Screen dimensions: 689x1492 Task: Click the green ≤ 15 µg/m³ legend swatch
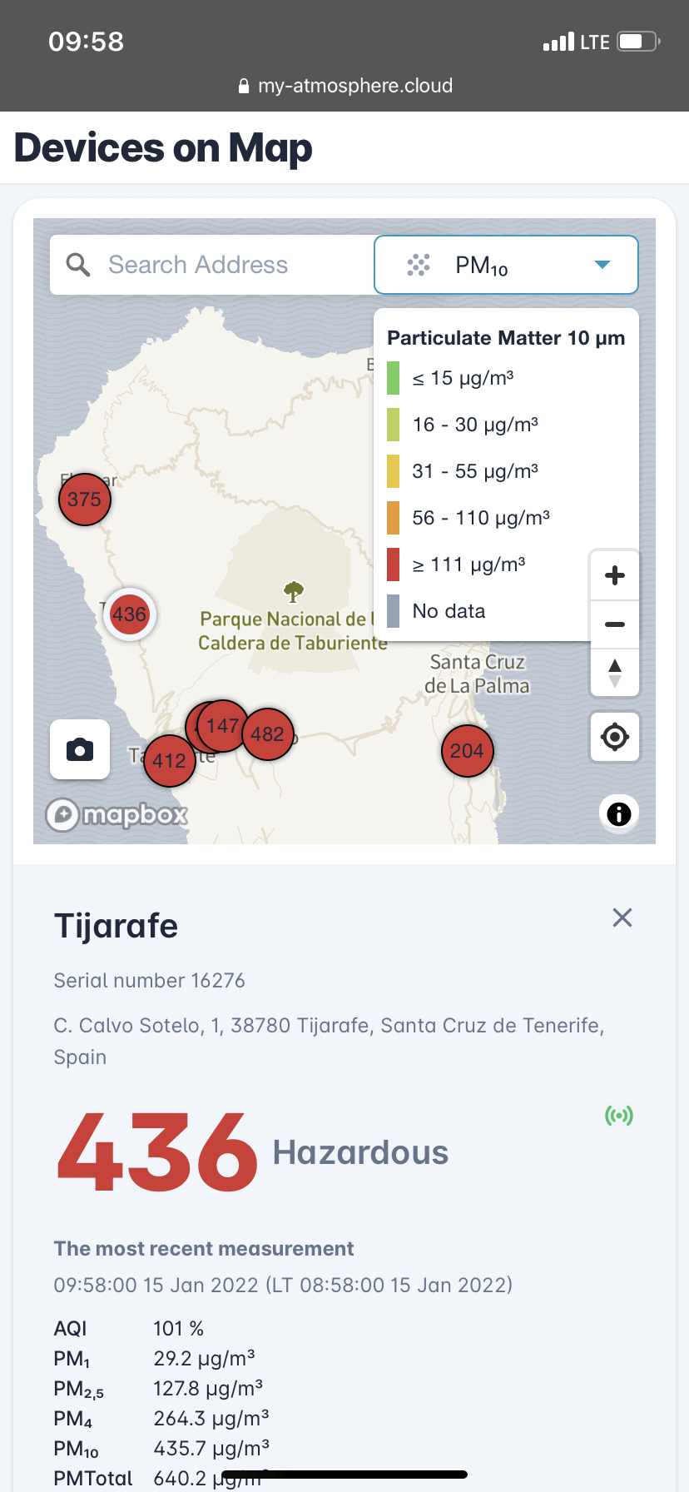(394, 378)
